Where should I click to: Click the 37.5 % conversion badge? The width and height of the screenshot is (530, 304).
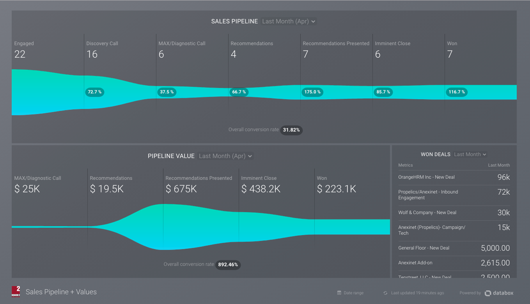point(167,92)
